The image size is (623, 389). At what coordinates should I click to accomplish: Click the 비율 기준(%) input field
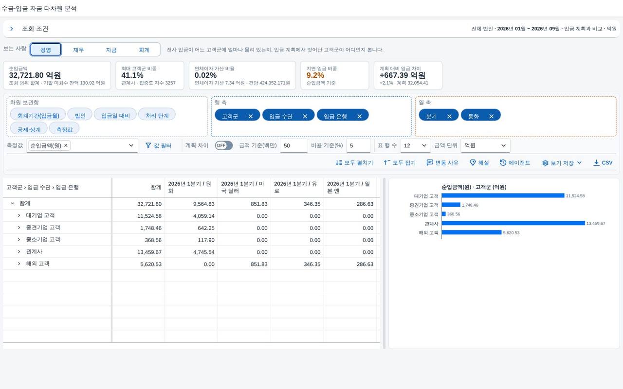(x=359, y=145)
